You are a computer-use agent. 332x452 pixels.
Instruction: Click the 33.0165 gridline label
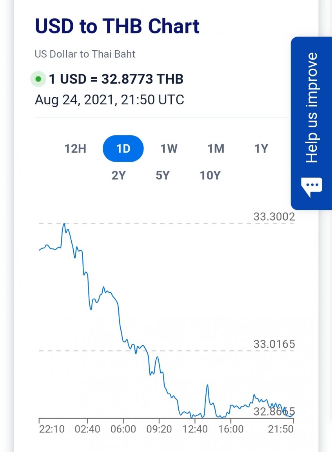(274, 344)
